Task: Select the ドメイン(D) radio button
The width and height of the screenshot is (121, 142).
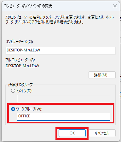Action: pyautogui.click(x=13, y=91)
